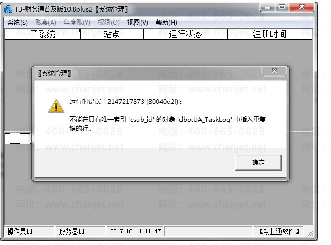Click the T3 application icon in title bar

pyautogui.click(x=8, y=9)
